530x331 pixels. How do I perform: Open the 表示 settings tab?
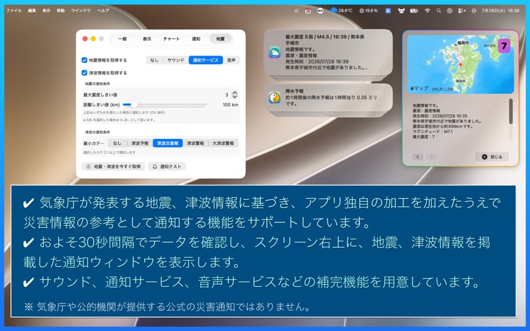(x=146, y=39)
